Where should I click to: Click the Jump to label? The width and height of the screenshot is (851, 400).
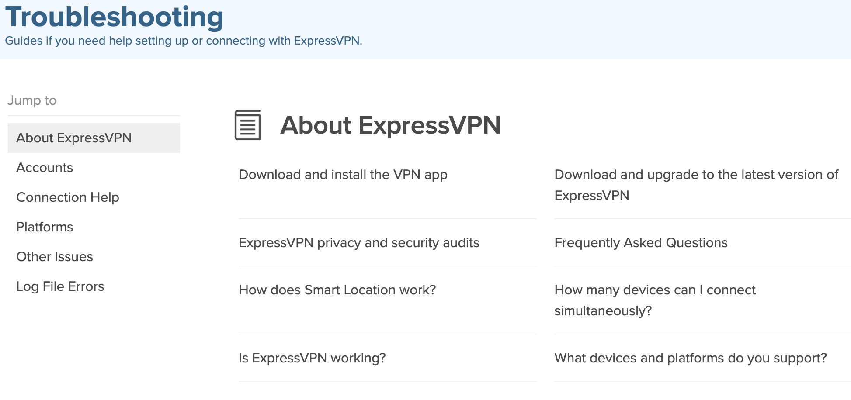tap(32, 100)
